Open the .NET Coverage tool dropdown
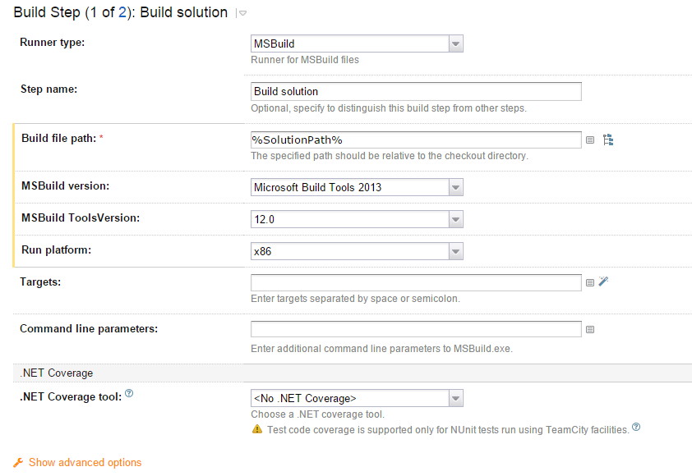 [x=456, y=399]
